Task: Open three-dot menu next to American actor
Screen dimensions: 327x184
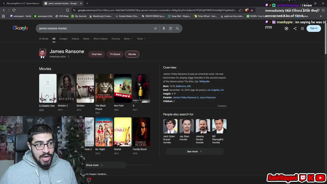Action: click(x=68, y=56)
